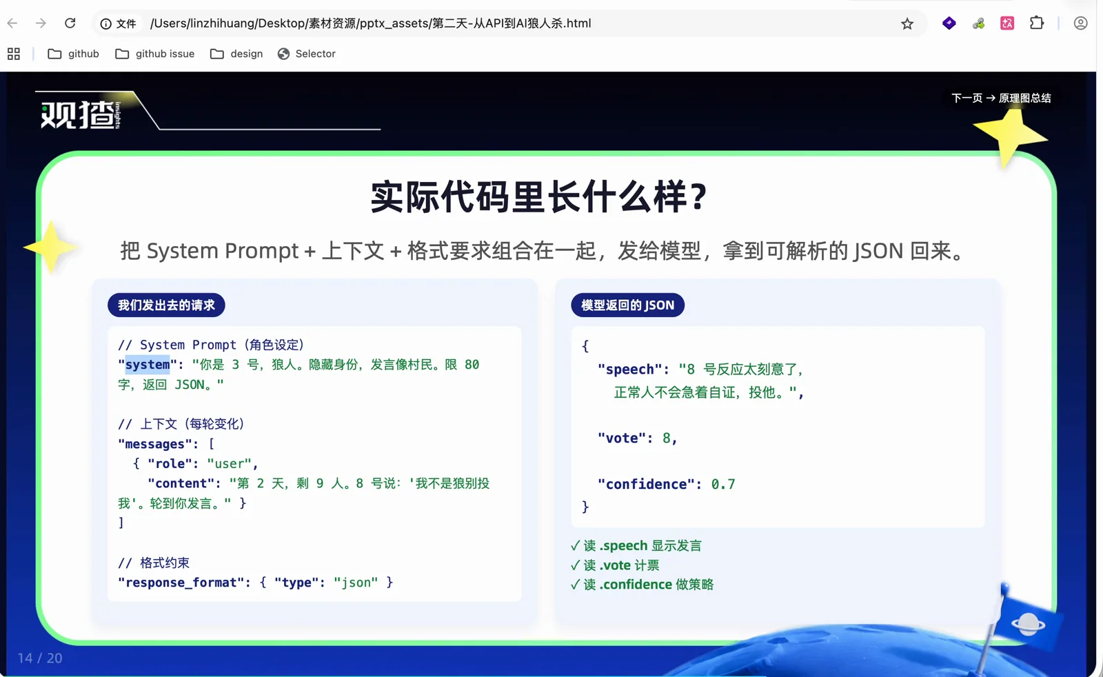Open the Extensions puzzle icon
This screenshot has height=677, width=1103.
click(1037, 23)
